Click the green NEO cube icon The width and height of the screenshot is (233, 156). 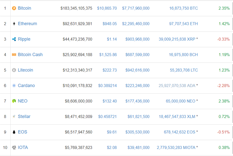click(x=14, y=101)
